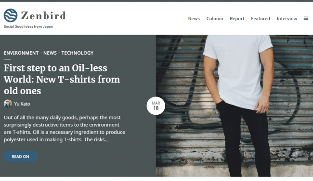This screenshot has width=313, height=181.
Task: Open the Oil-less World article headline
Action: [x=62, y=79]
